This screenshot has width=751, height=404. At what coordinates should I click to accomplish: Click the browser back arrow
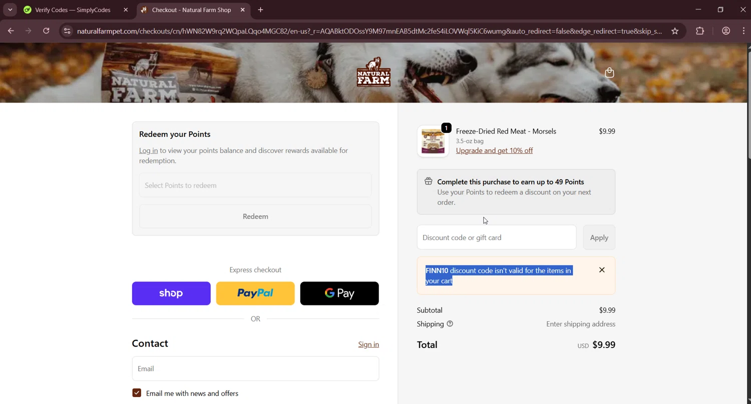pos(11,31)
